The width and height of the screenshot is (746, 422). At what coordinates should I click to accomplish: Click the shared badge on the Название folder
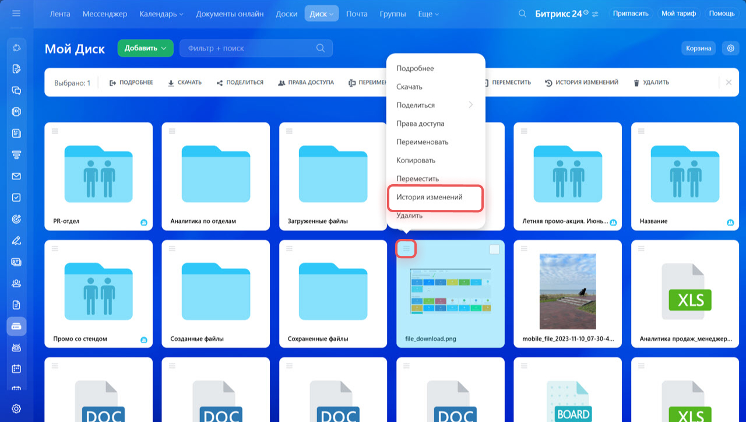(x=730, y=223)
